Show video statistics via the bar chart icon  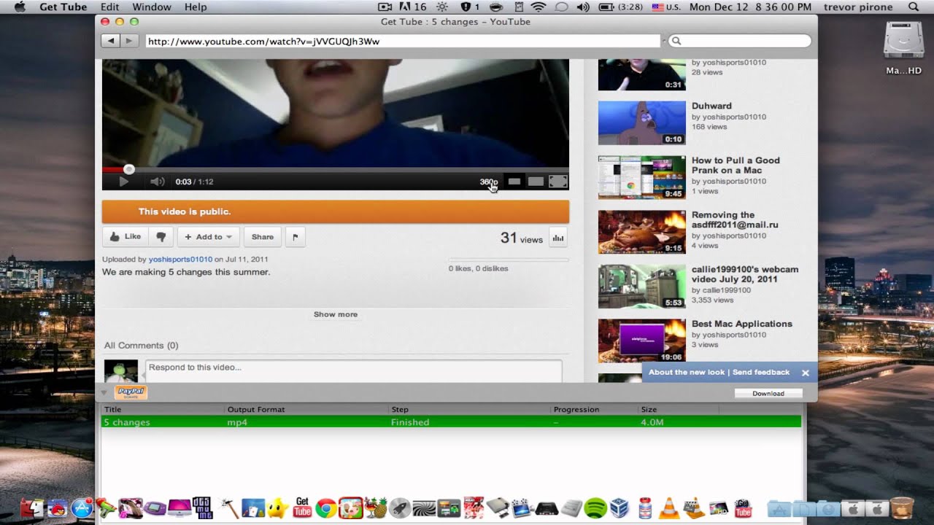tap(558, 238)
